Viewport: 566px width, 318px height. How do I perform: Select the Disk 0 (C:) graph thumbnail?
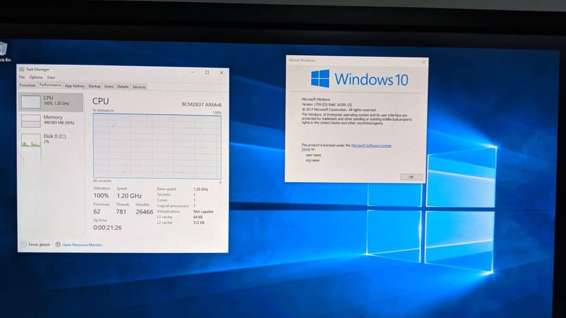(30, 140)
